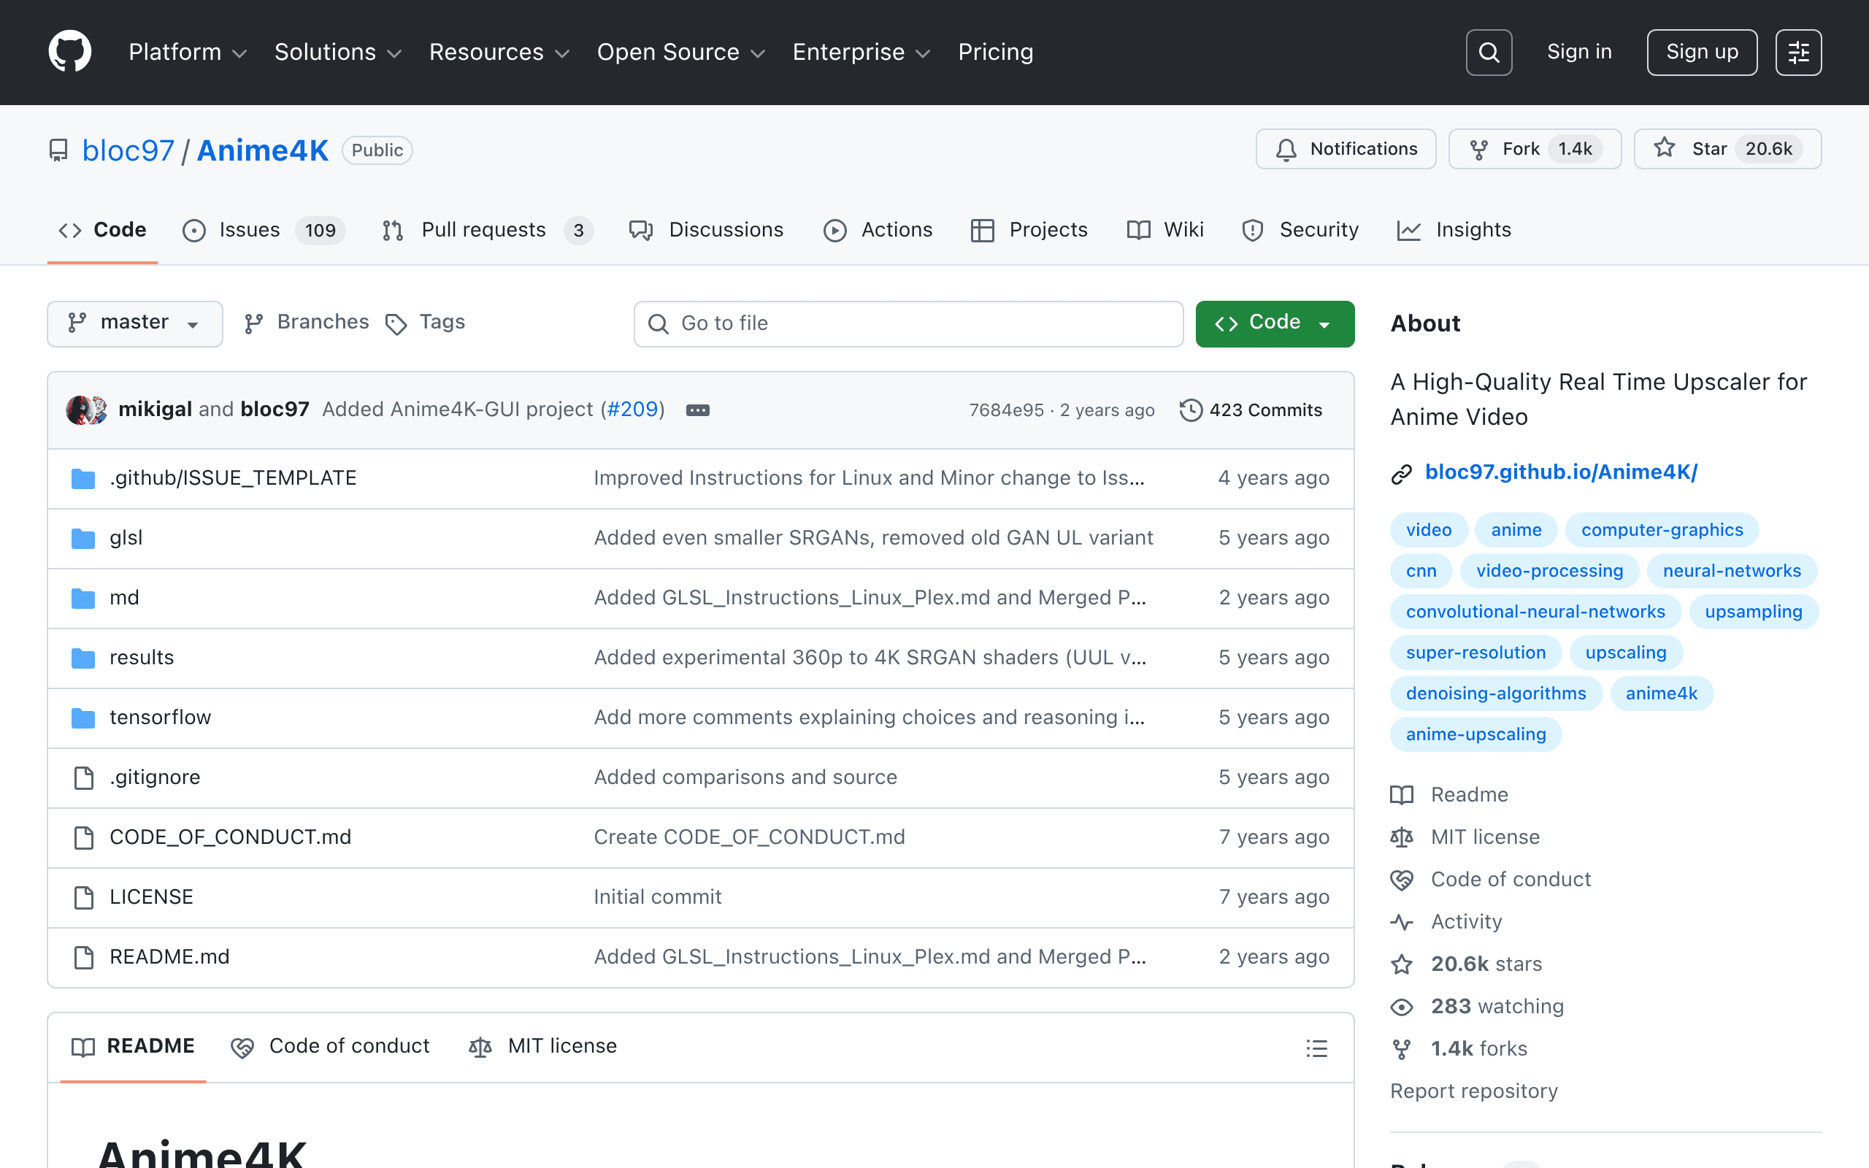The width and height of the screenshot is (1869, 1168).
Task: Select the super-resolution topic tag
Action: [1475, 653]
